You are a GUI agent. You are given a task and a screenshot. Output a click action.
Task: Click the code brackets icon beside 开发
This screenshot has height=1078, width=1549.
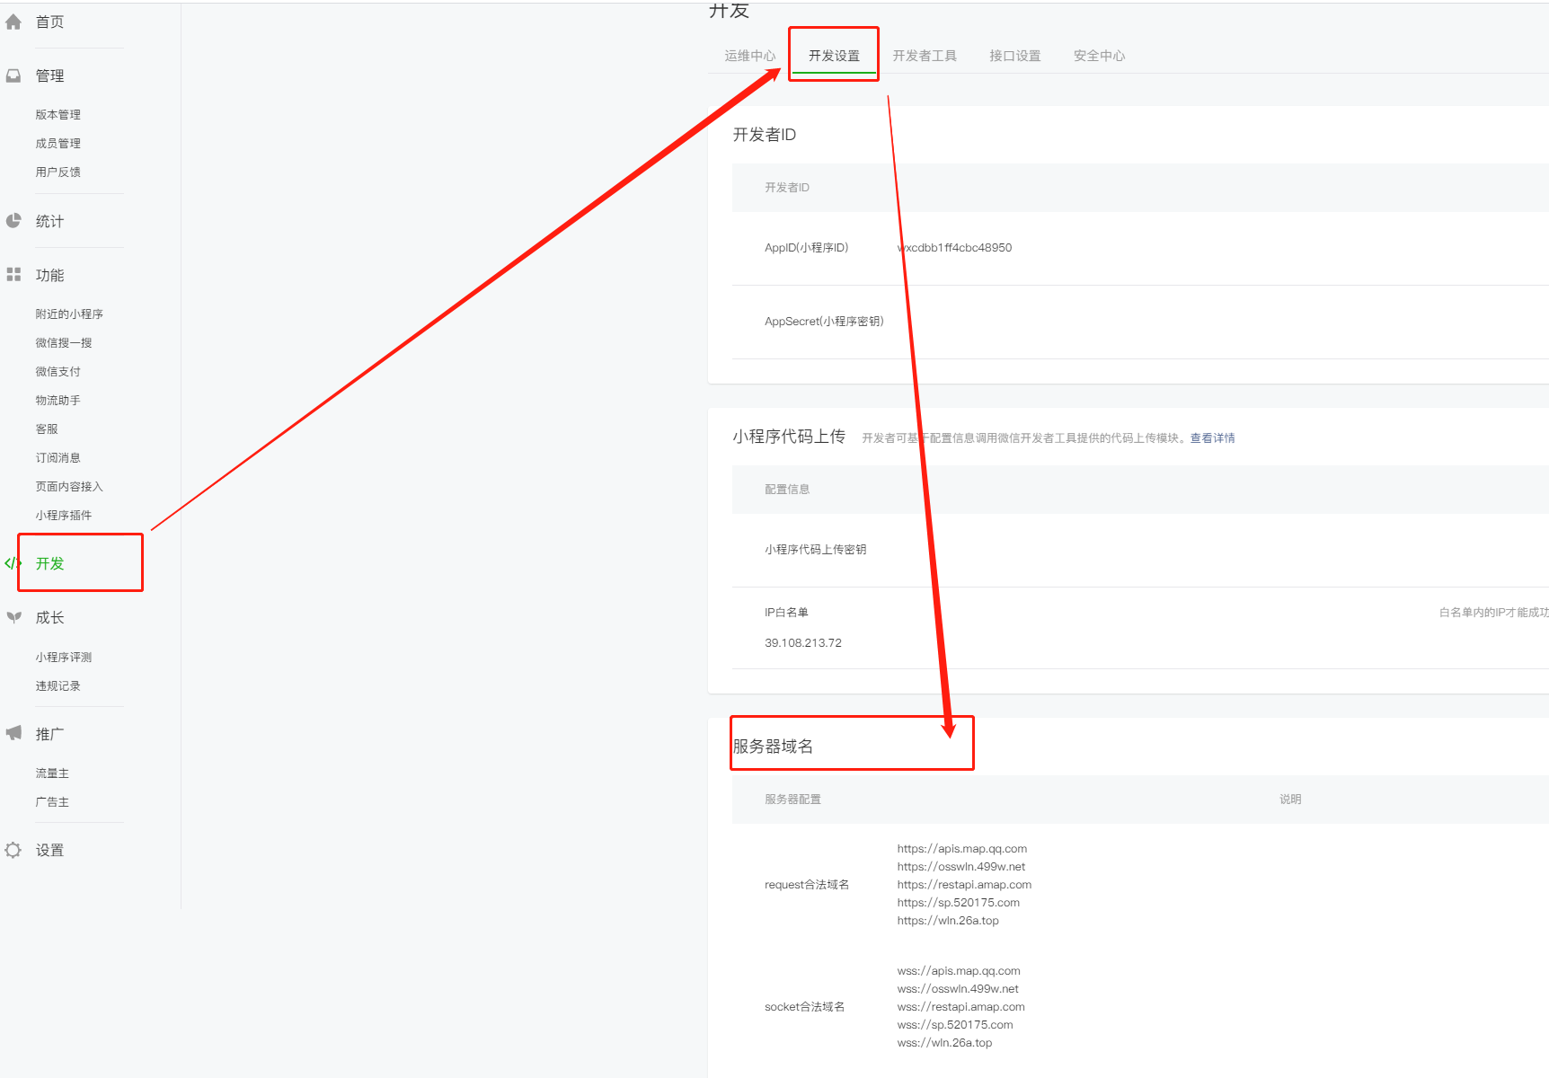[x=13, y=563]
